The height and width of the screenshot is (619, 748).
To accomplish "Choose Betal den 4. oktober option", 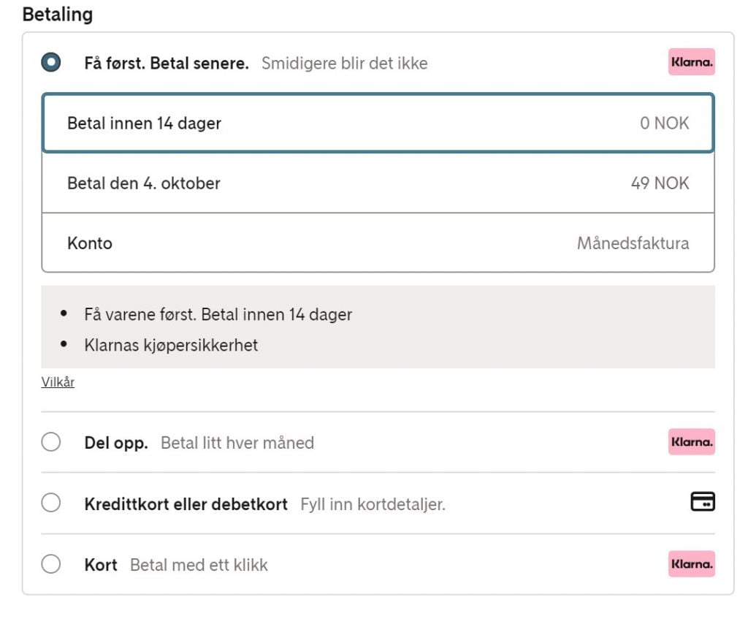I will point(144,183).
